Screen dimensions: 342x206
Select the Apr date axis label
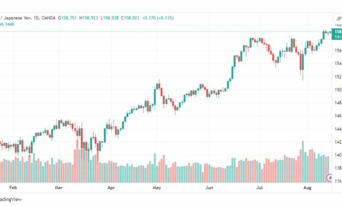(x=111, y=188)
